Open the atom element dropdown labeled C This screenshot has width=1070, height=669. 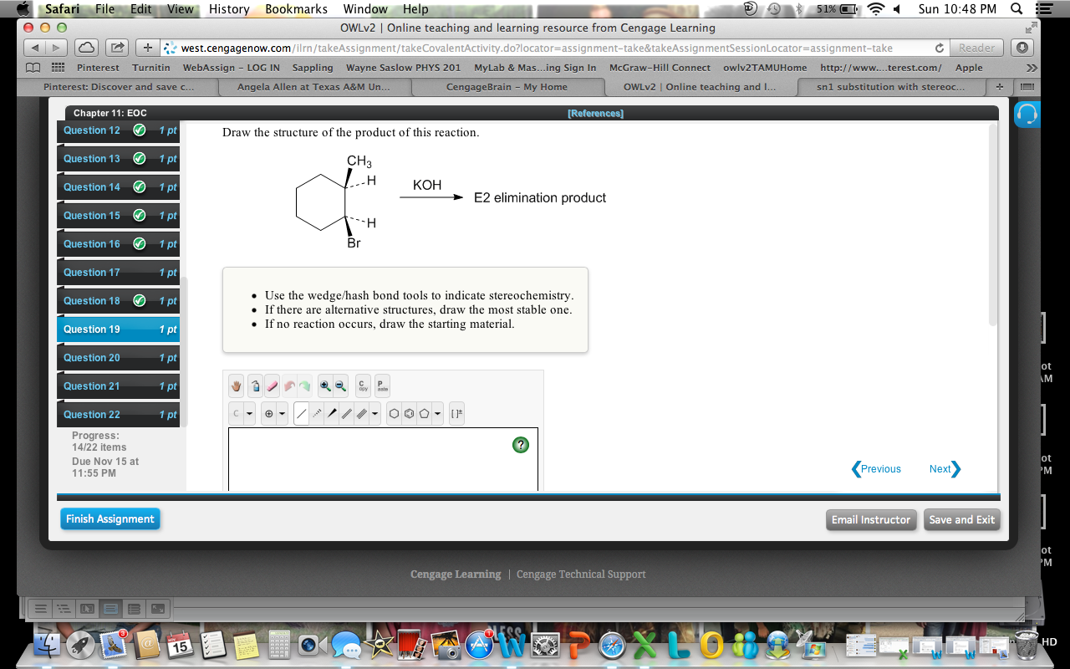(x=236, y=413)
